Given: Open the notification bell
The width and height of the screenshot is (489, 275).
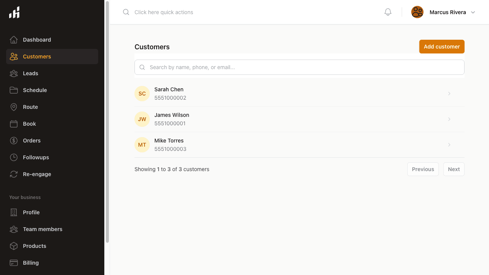Looking at the screenshot, I should coord(387,12).
